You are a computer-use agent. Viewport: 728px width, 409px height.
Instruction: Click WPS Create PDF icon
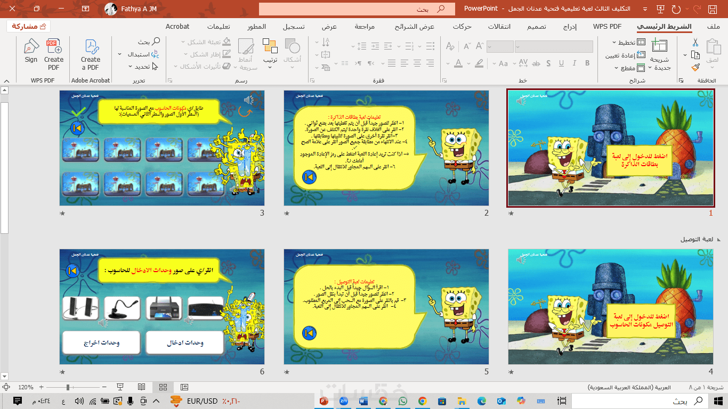click(54, 54)
